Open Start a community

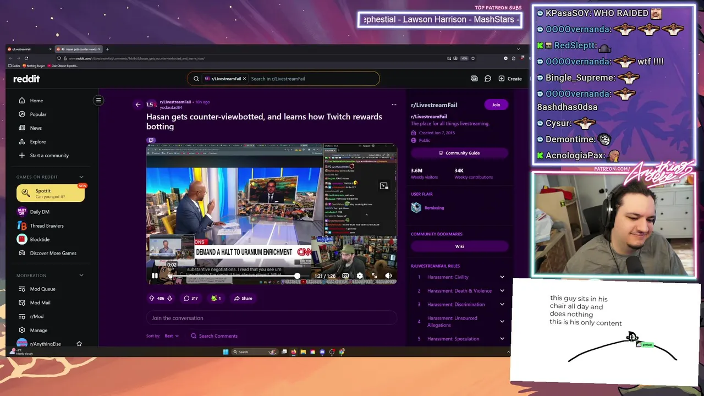pos(44,156)
